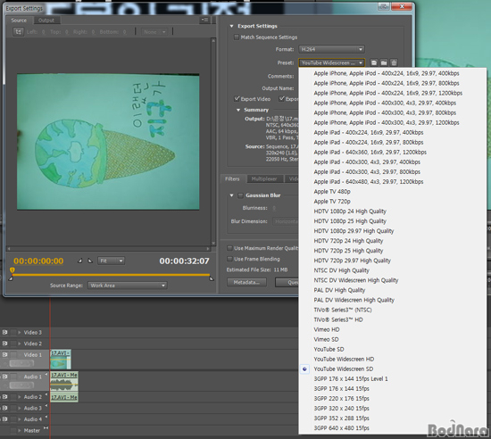Open the Format dropdown showing H.264
This screenshot has width=491, height=439.
point(331,49)
